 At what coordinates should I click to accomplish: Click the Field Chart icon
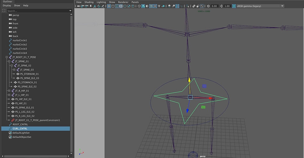coord(125,6)
